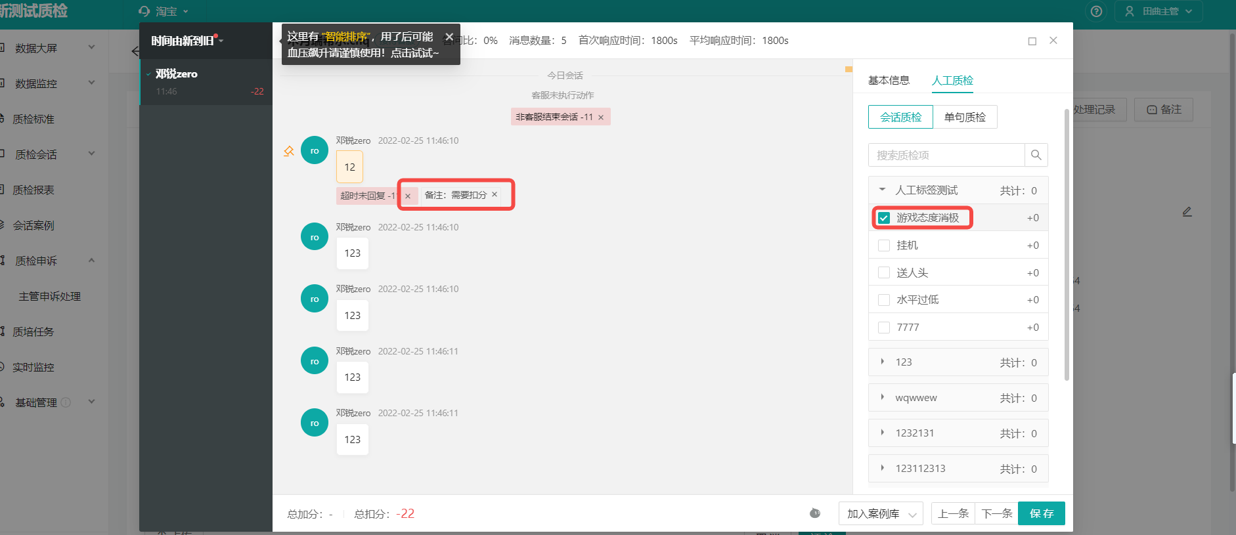Select the 邓锐zero conversation in list

[x=206, y=82]
